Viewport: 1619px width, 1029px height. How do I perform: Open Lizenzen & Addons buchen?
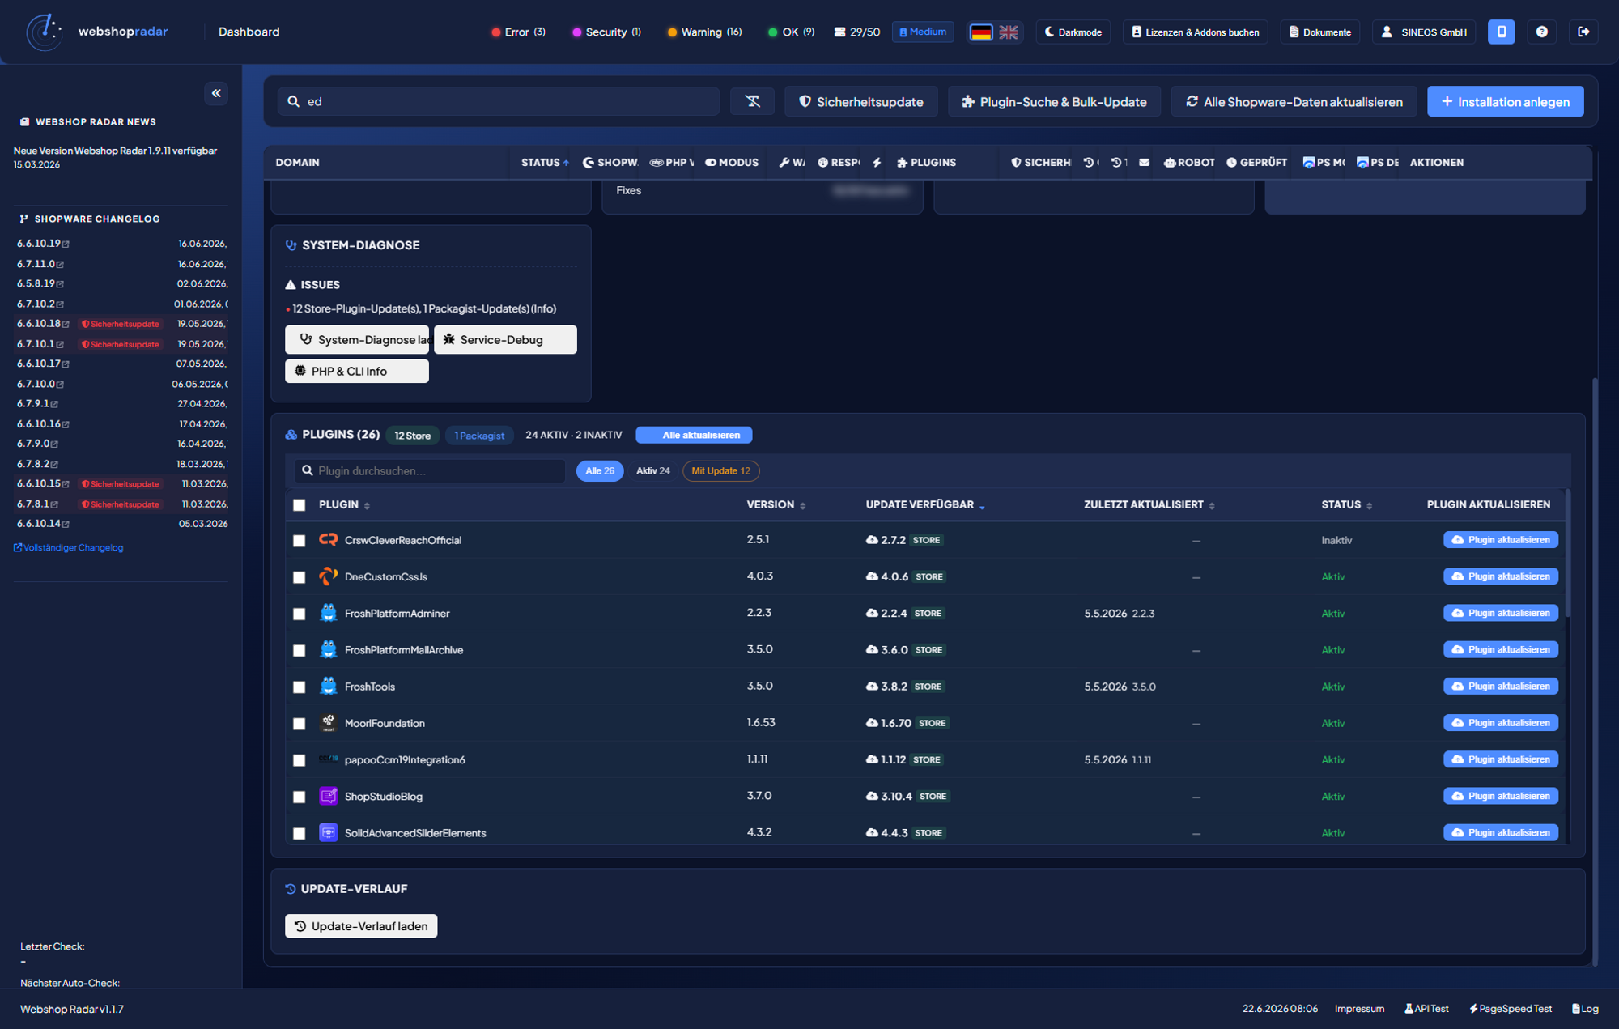[x=1195, y=32]
